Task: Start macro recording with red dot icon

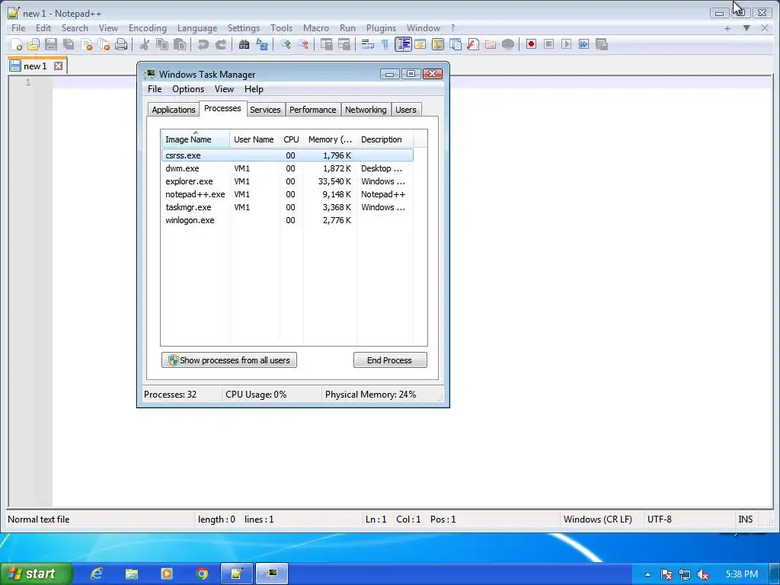Action: click(531, 45)
